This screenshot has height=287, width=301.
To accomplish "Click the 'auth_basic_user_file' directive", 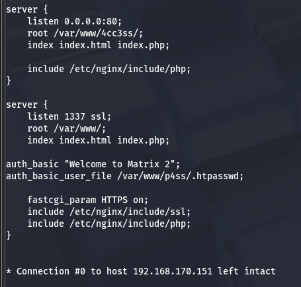I will (59, 177).
